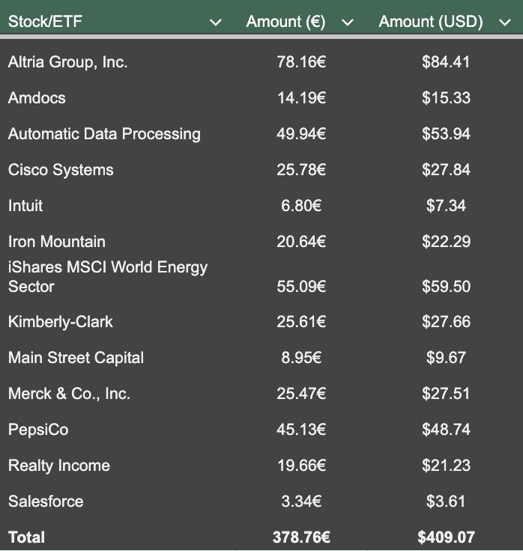This screenshot has height=551, width=523.
Task: Click the Realty Income cell
Action: click(x=59, y=466)
